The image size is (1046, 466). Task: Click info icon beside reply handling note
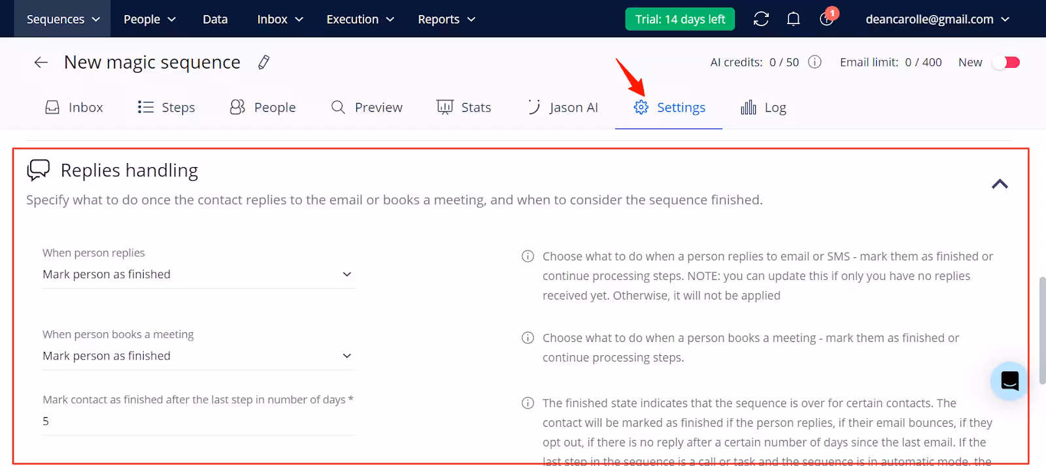point(528,256)
